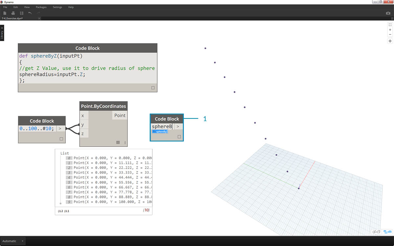Select the x input port of Point.ByCoordinates
Viewport: 394px width, 246px height.
84,115
